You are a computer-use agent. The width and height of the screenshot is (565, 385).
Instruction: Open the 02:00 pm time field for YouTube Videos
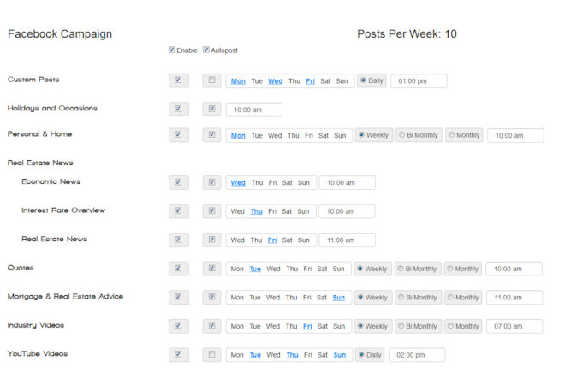click(x=417, y=355)
